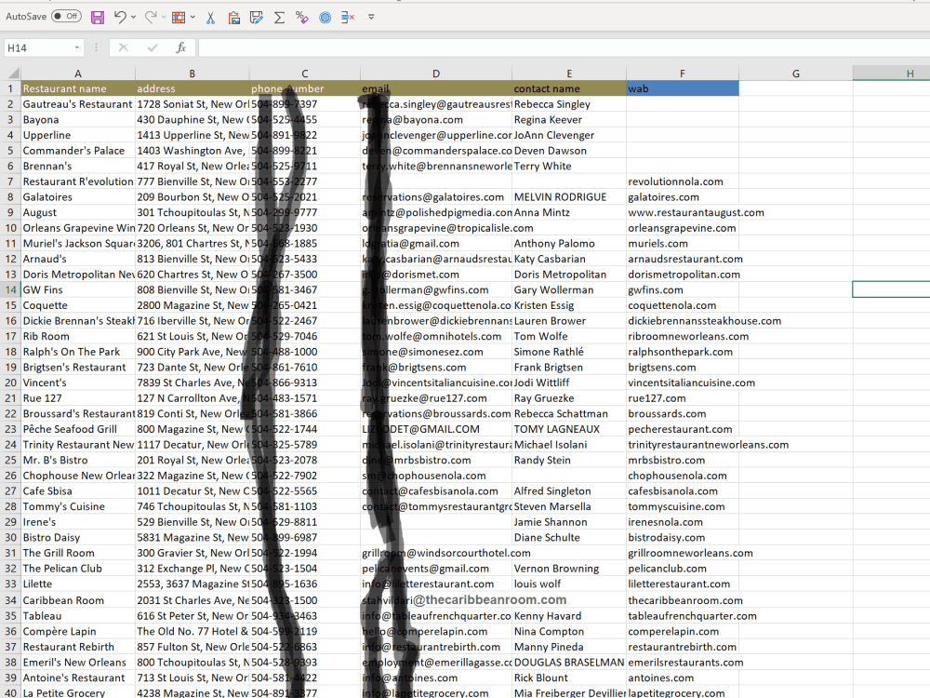
Task: Click cell 'gwfins.com'
Action: tap(682, 289)
